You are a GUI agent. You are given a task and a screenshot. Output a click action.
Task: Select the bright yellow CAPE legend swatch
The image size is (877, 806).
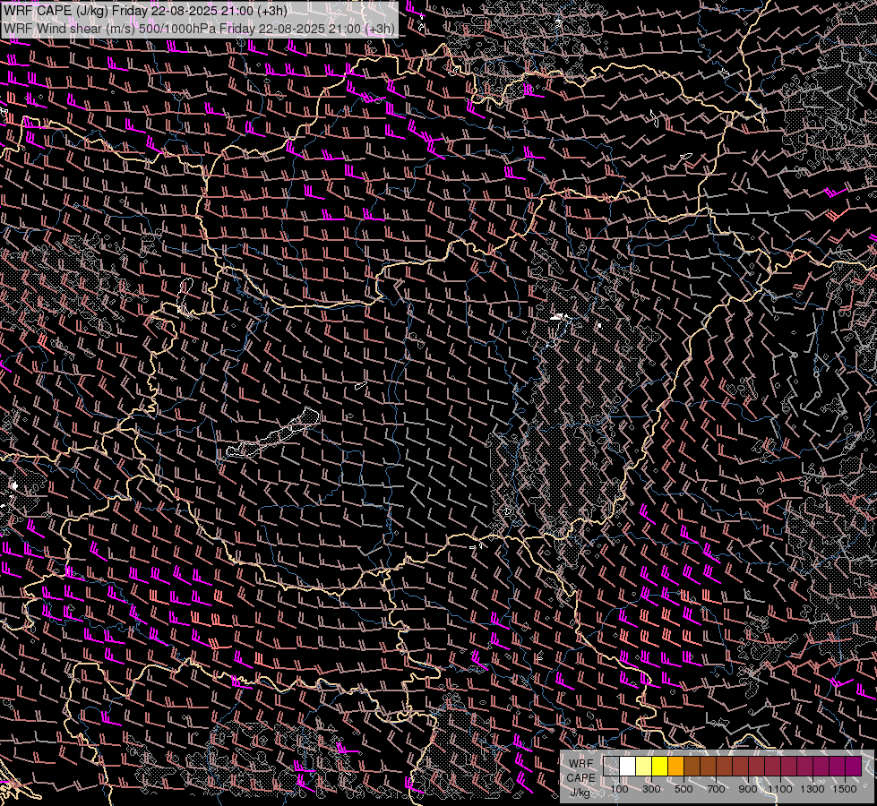coord(660,766)
